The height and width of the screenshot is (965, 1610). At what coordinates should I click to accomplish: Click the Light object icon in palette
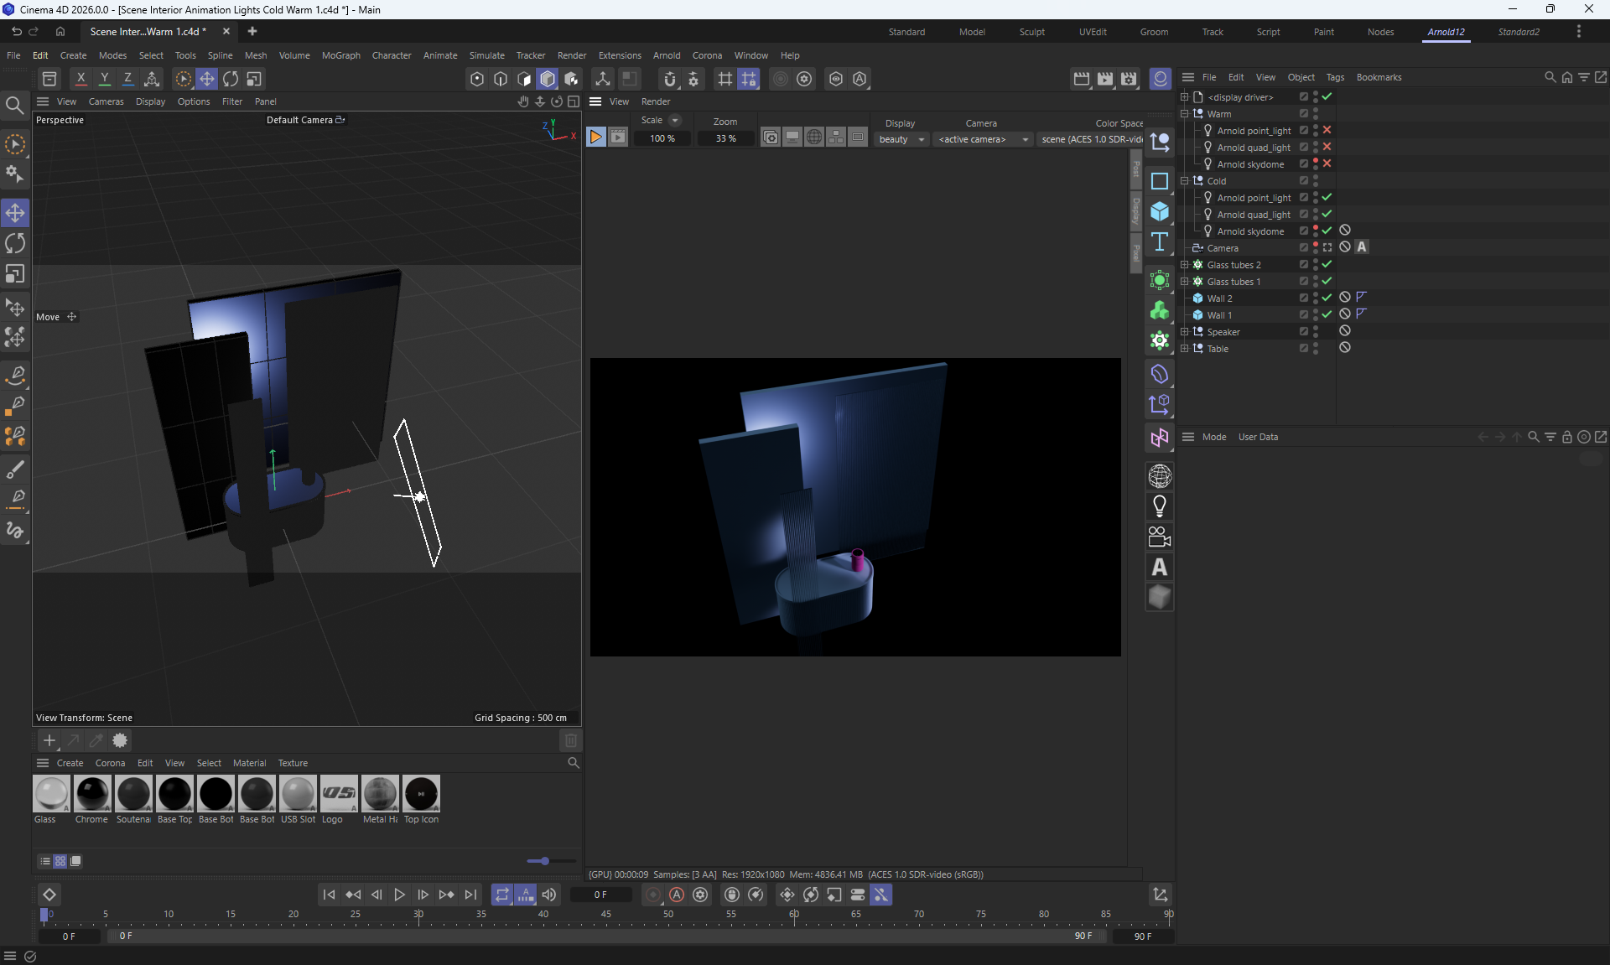1160,506
